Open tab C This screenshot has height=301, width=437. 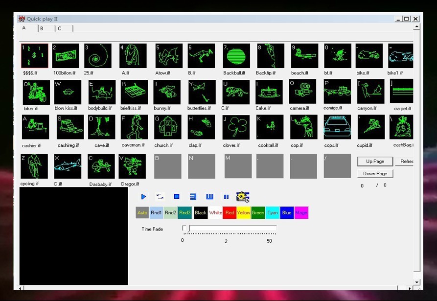[60, 29]
